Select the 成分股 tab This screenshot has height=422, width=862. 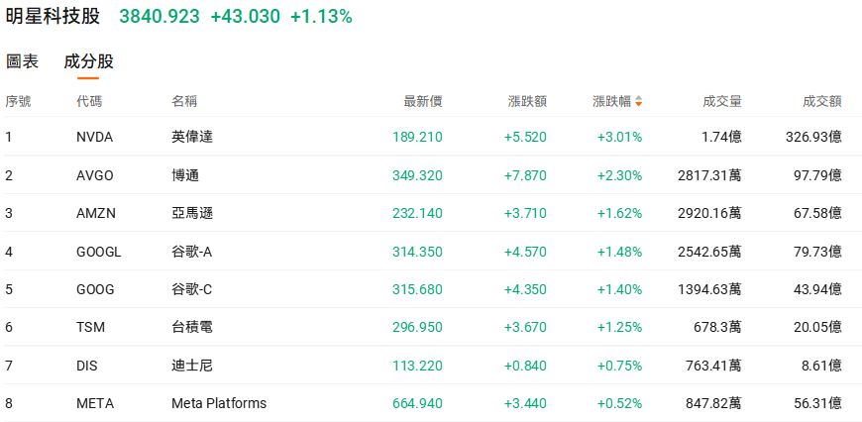(x=88, y=61)
